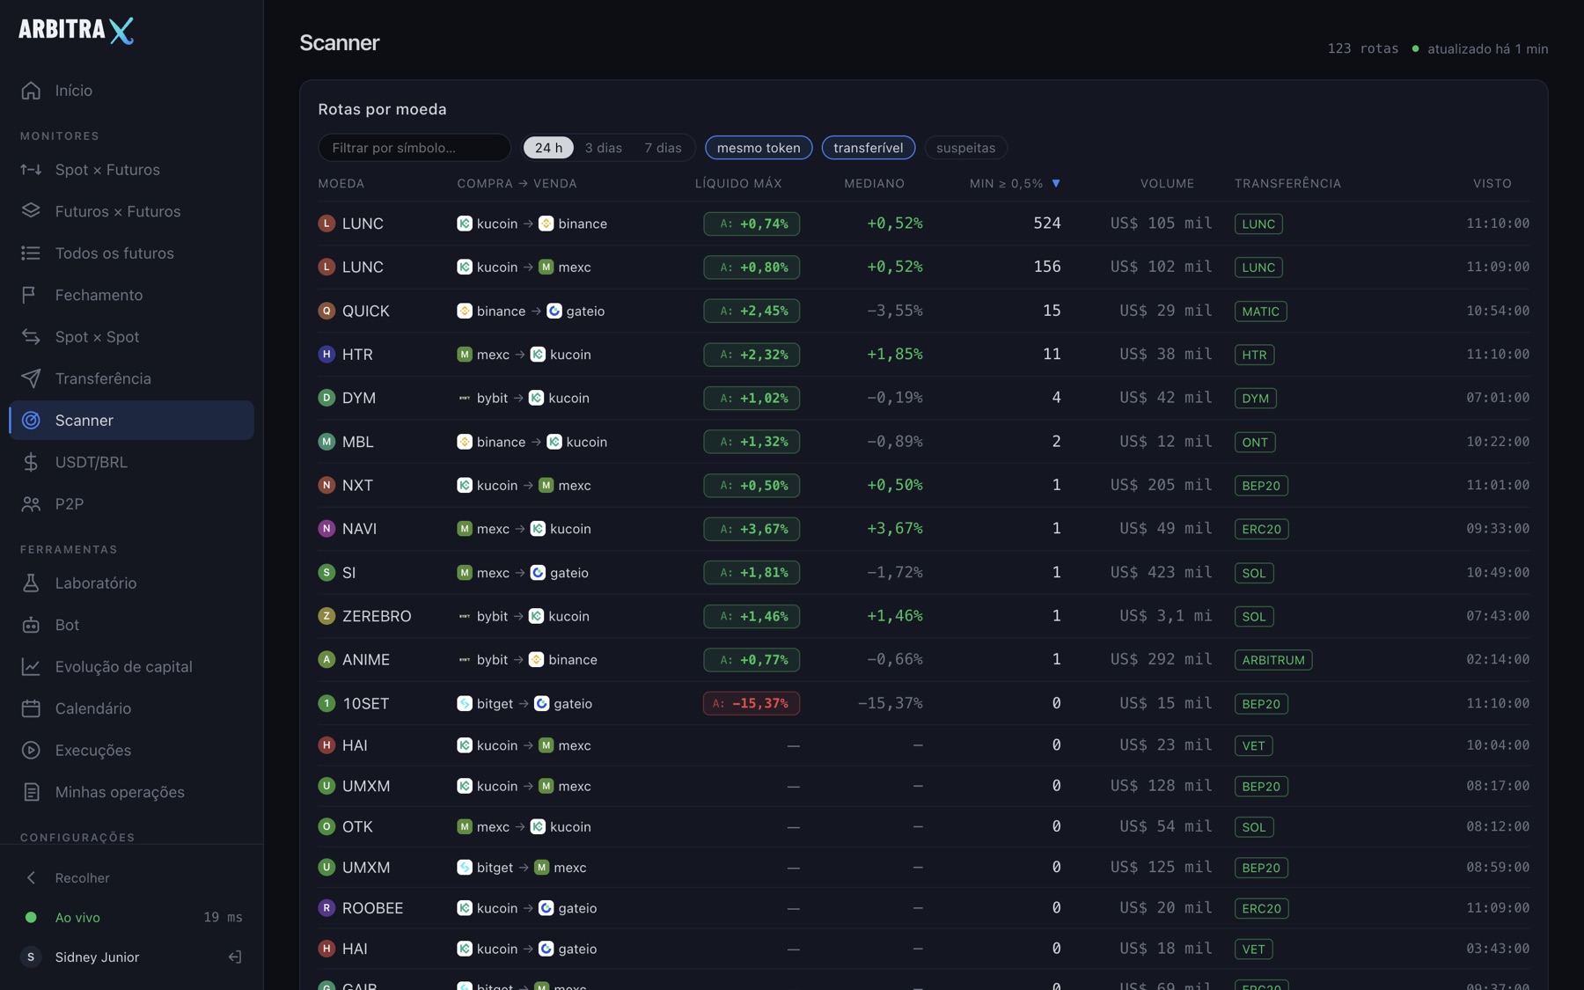Open Minhas operações document icon
This screenshot has width=1584, height=990.
31,792
